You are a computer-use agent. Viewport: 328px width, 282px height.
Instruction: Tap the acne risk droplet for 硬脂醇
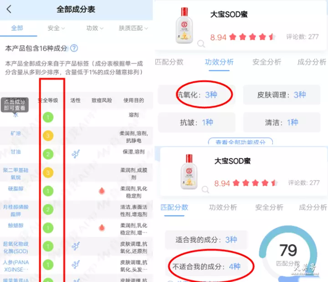(102, 191)
